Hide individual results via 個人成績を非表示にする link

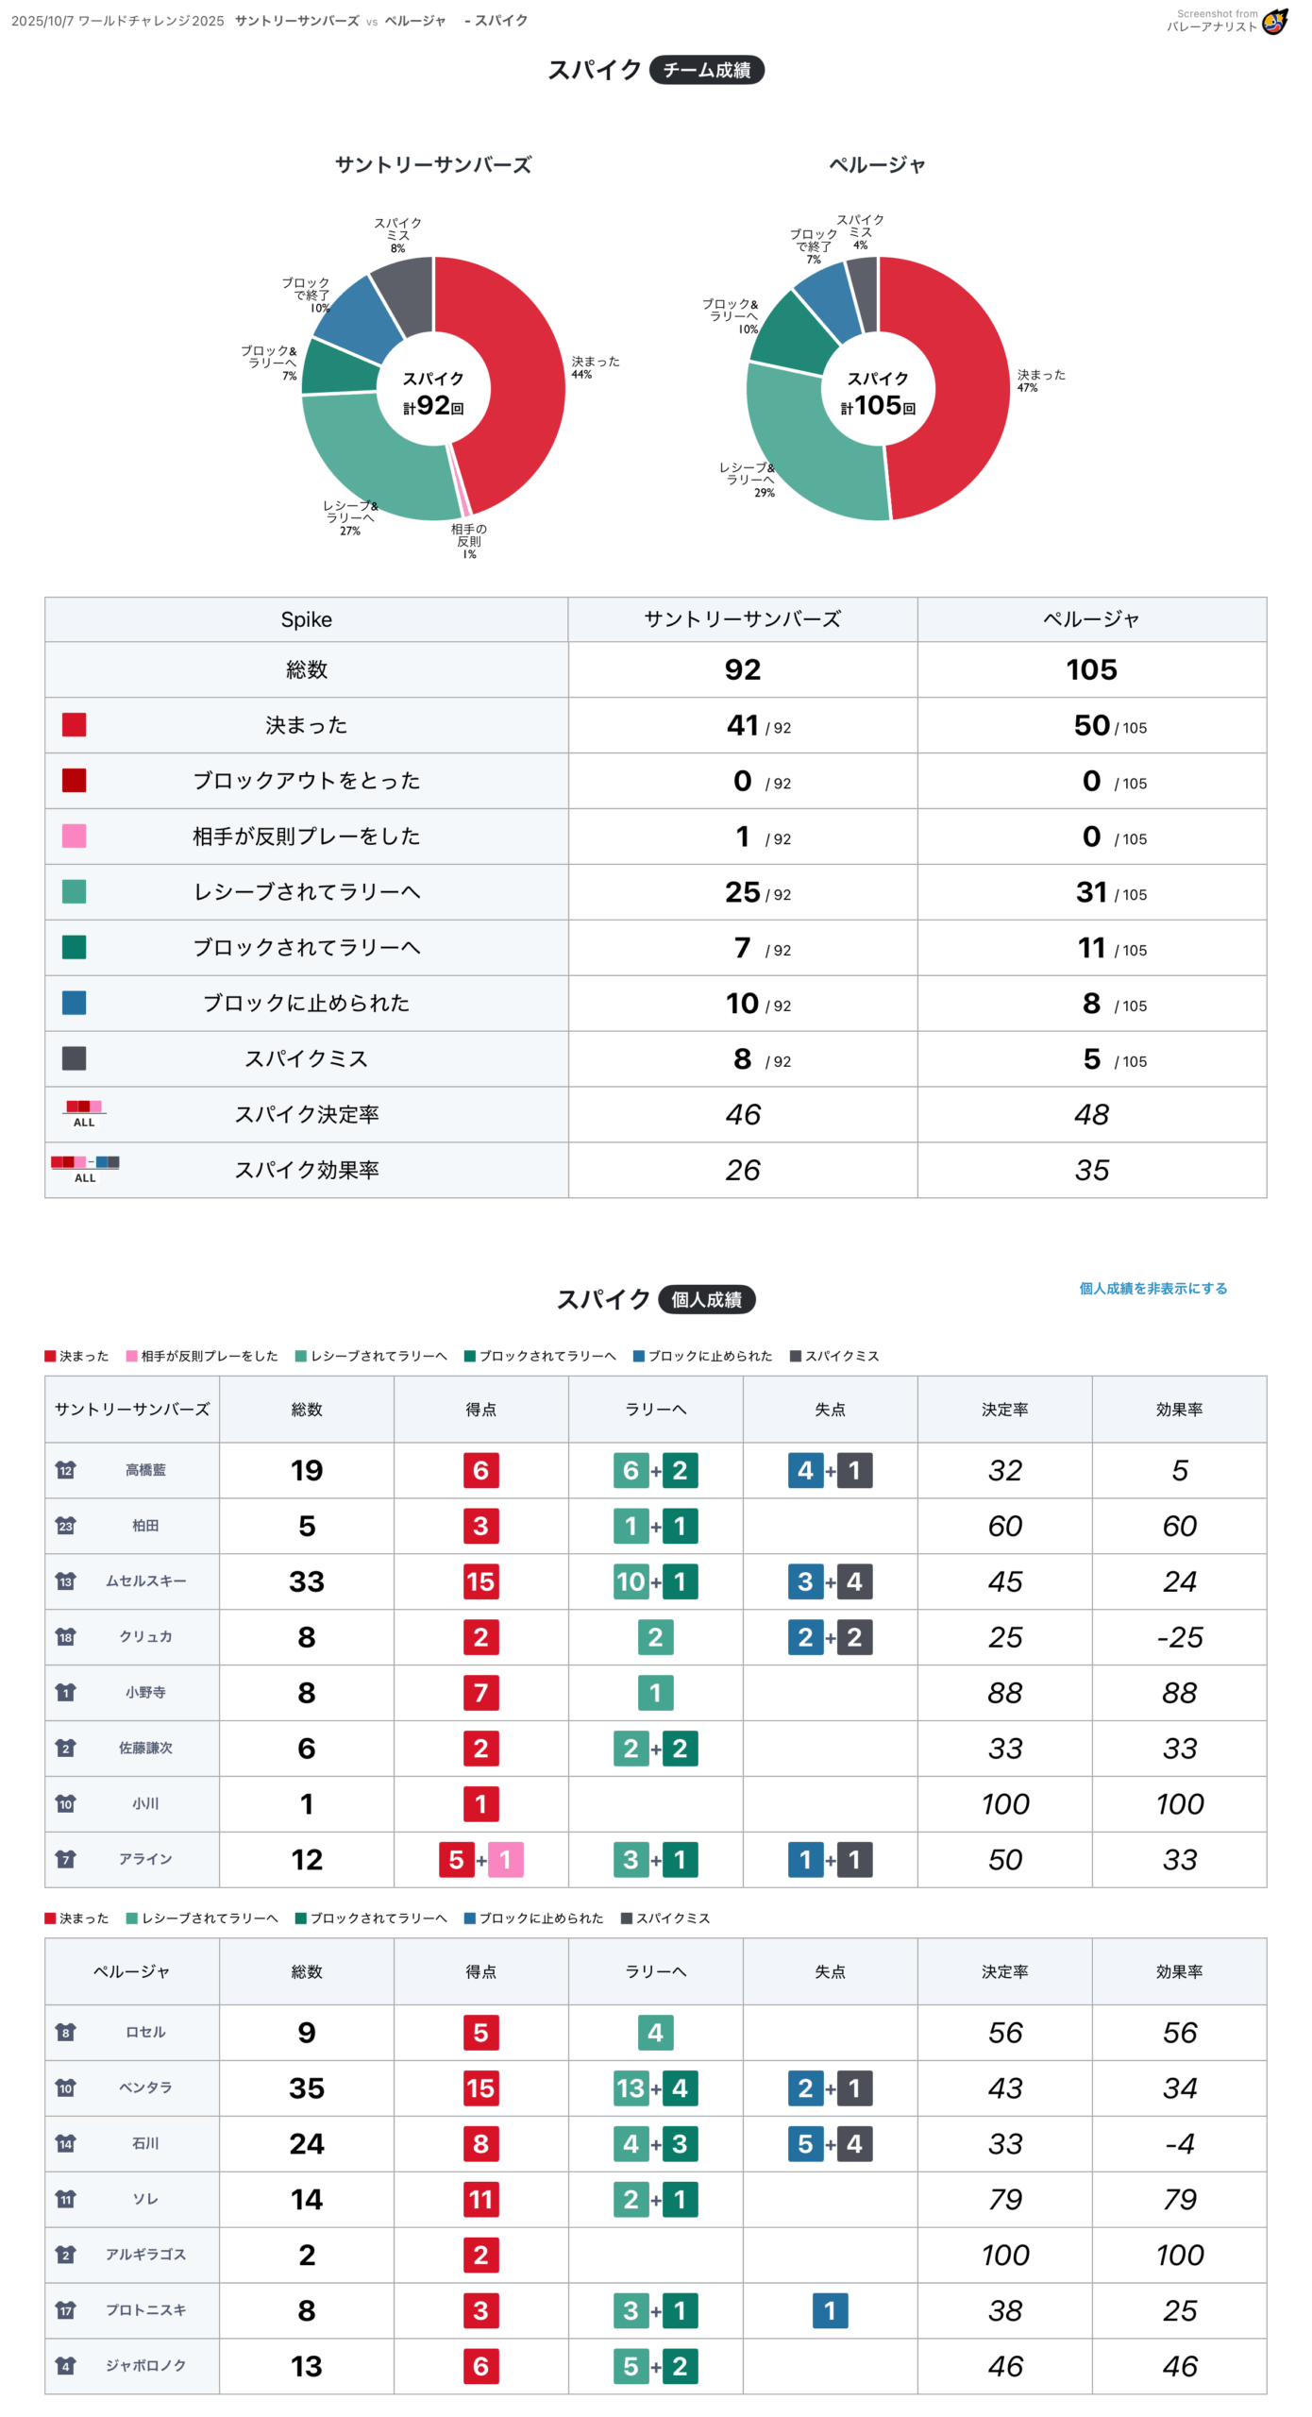pyautogui.click(x=1152, y=1289)
